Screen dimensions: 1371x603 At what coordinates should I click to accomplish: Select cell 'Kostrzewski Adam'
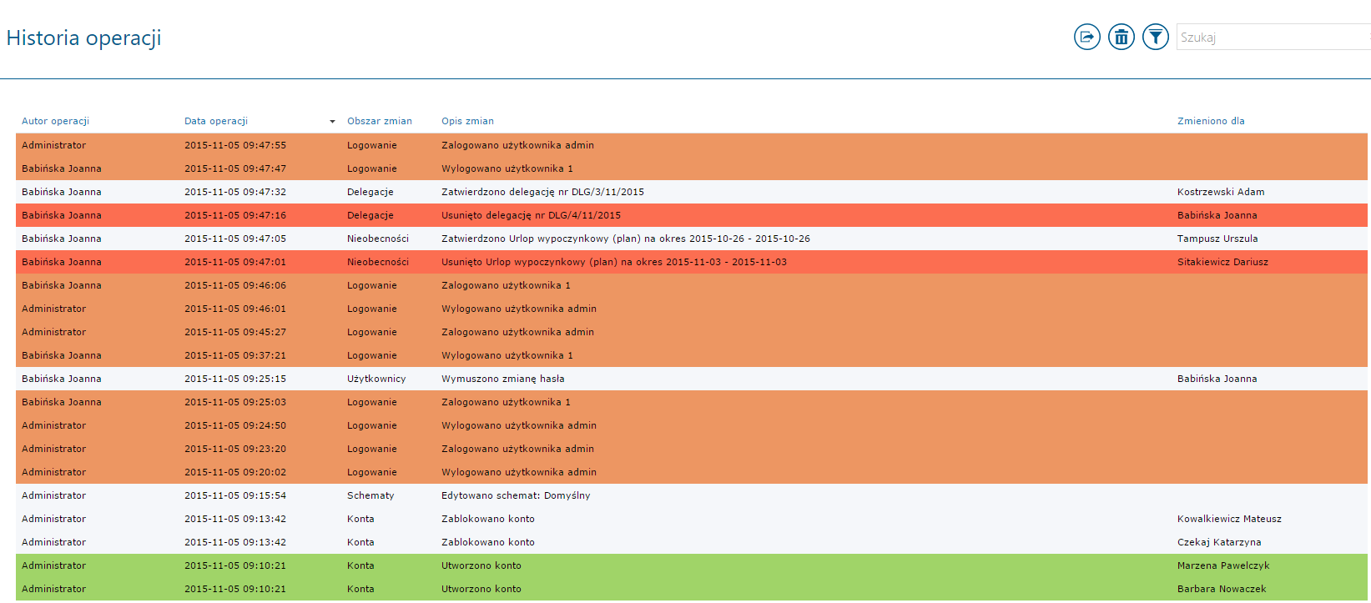click(1221, 192)
